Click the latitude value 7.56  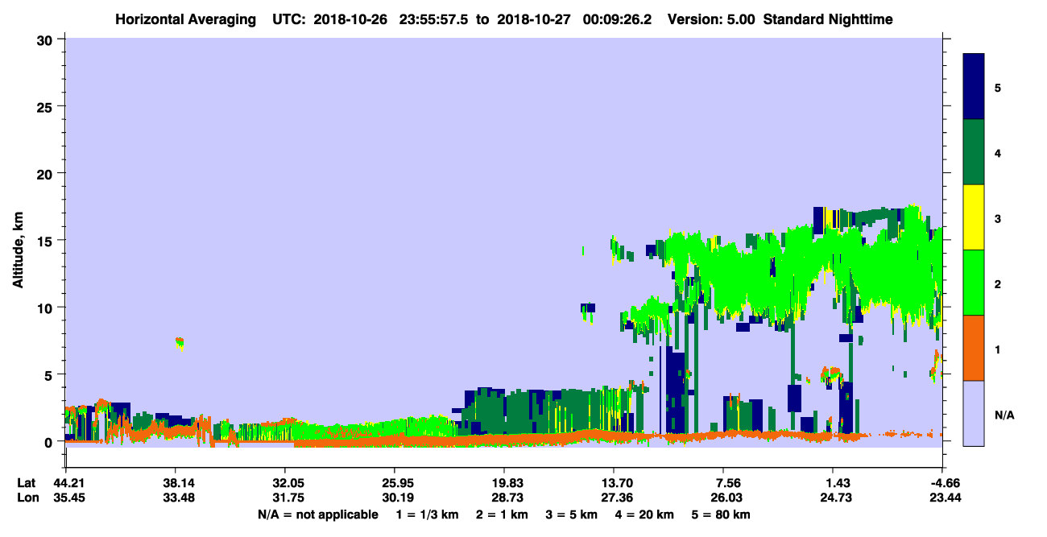727,483
